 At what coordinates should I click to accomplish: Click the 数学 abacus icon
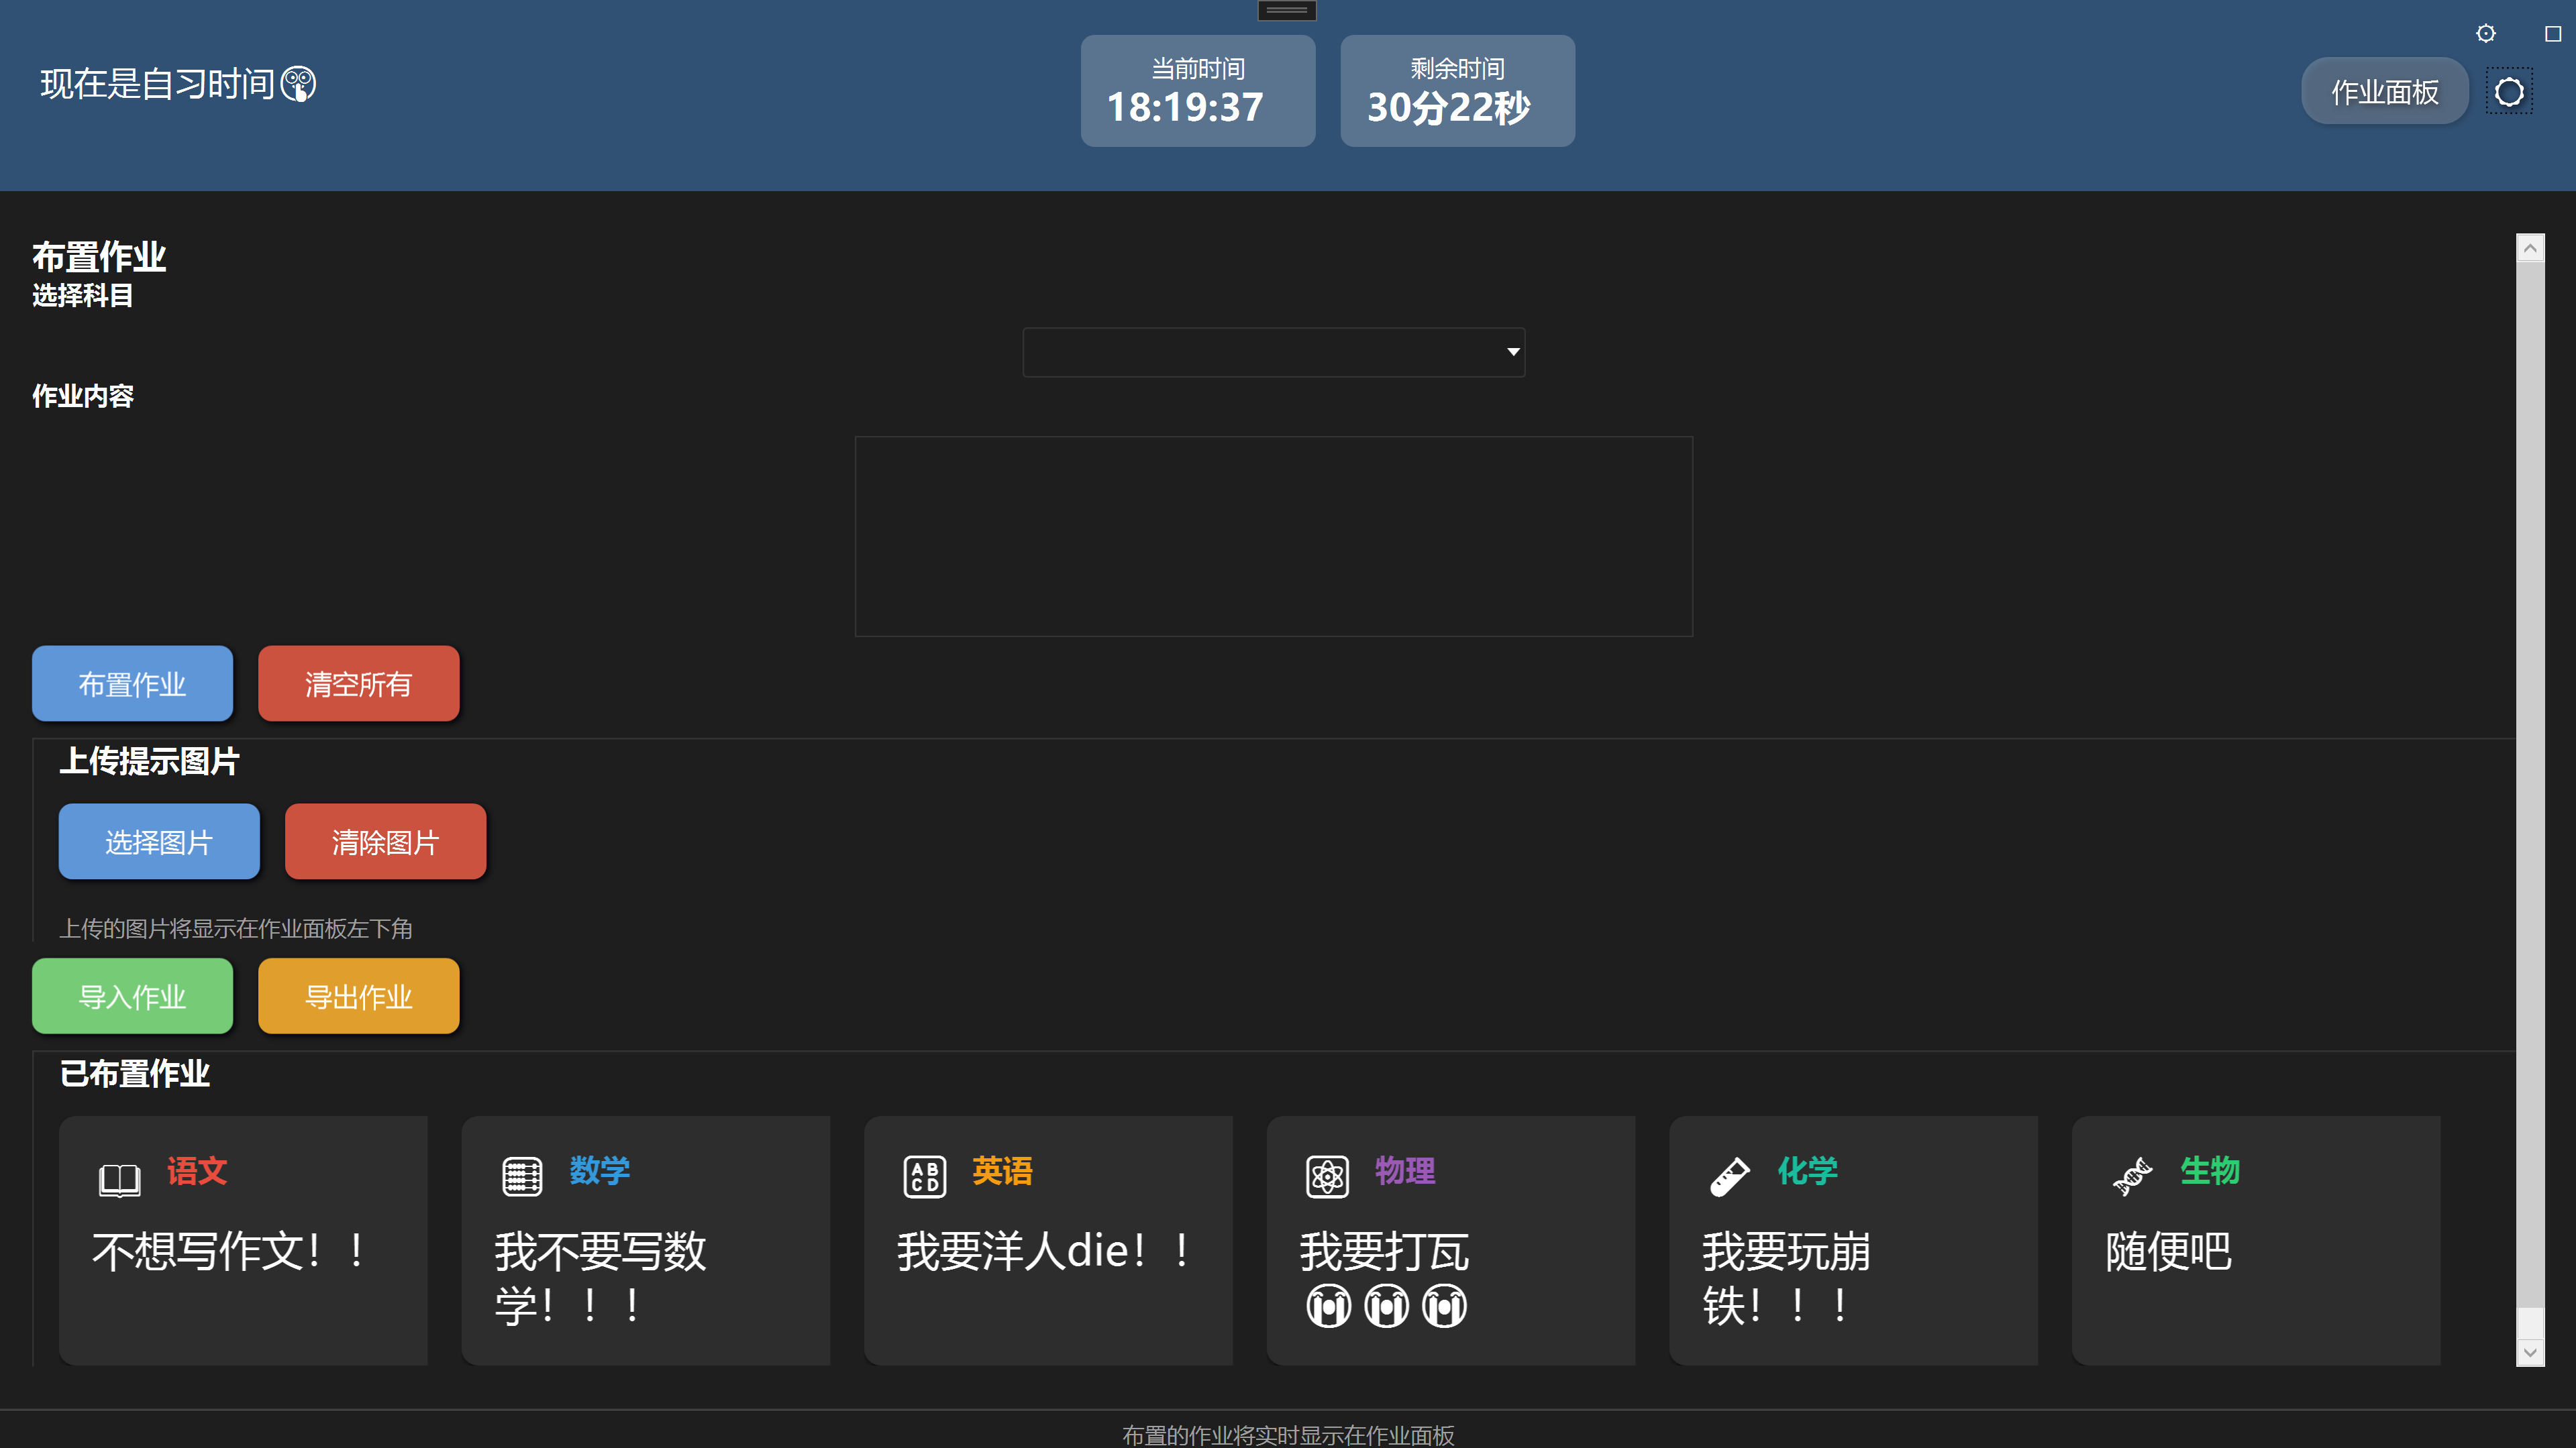coord(522,1176)
